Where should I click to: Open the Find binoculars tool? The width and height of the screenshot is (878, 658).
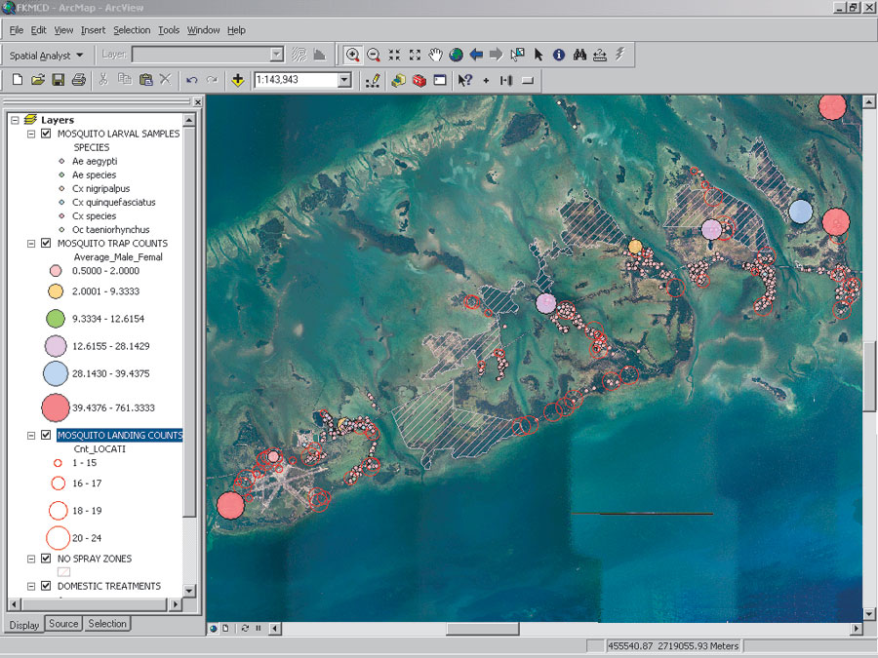(579, 55)
